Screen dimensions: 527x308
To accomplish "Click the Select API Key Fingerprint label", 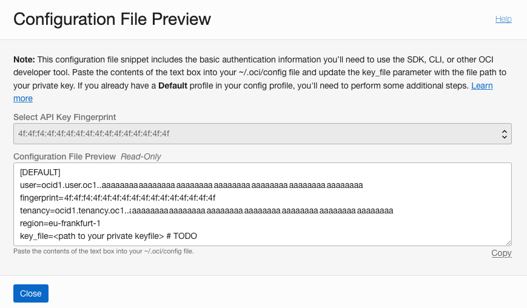I will pos(64,117).
